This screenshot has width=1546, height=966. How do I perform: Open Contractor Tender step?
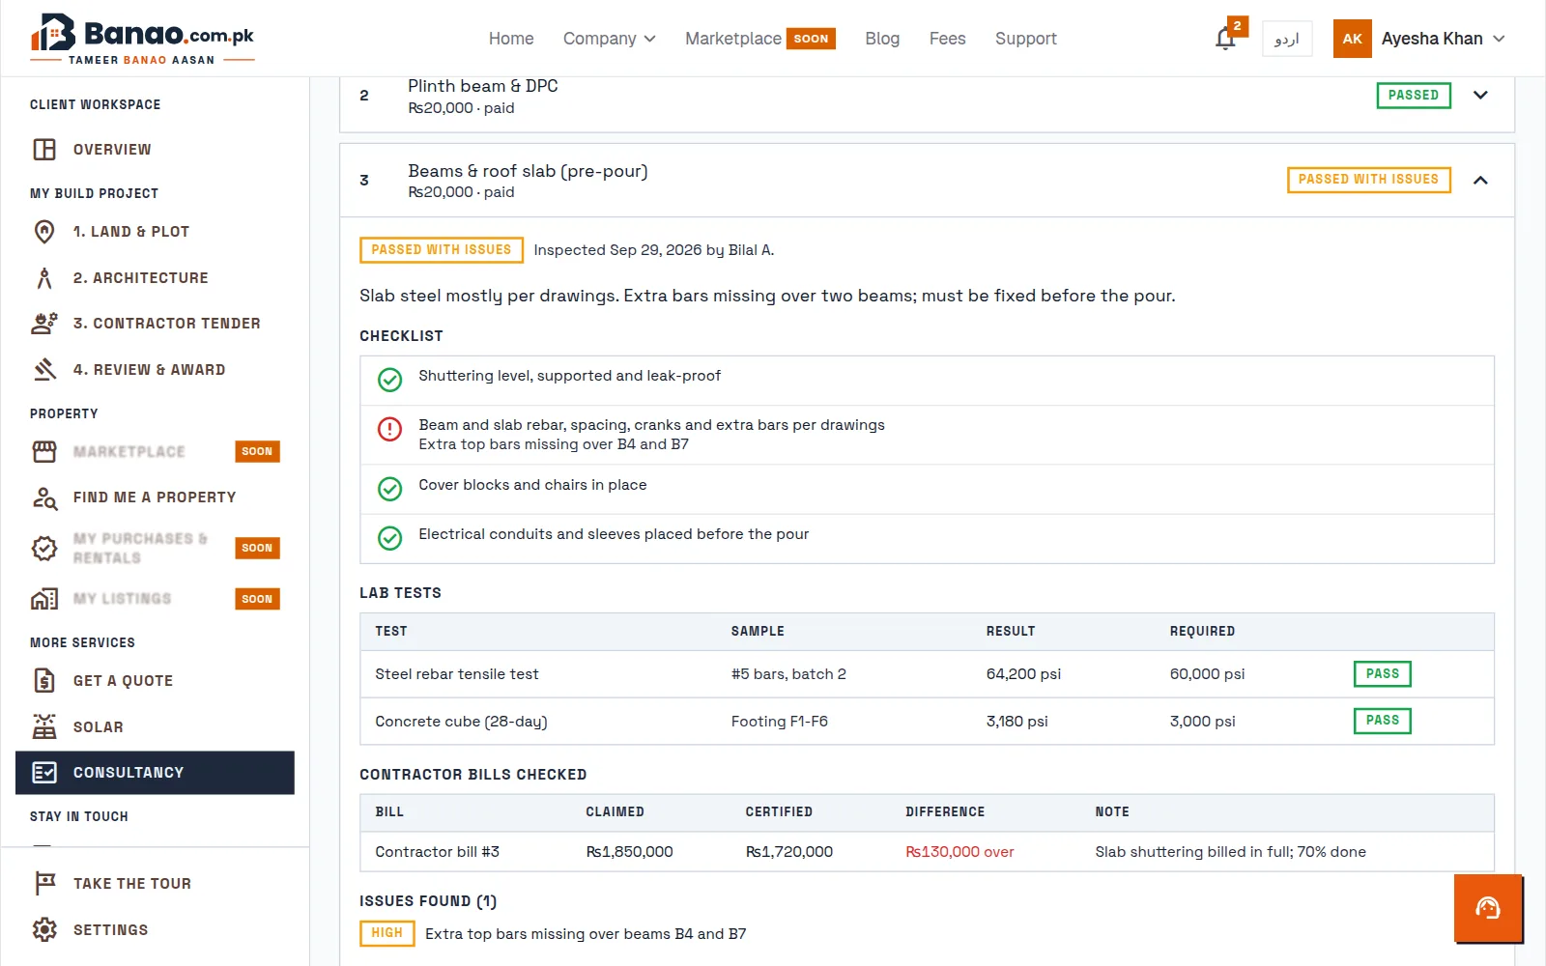tap(155, 324)
